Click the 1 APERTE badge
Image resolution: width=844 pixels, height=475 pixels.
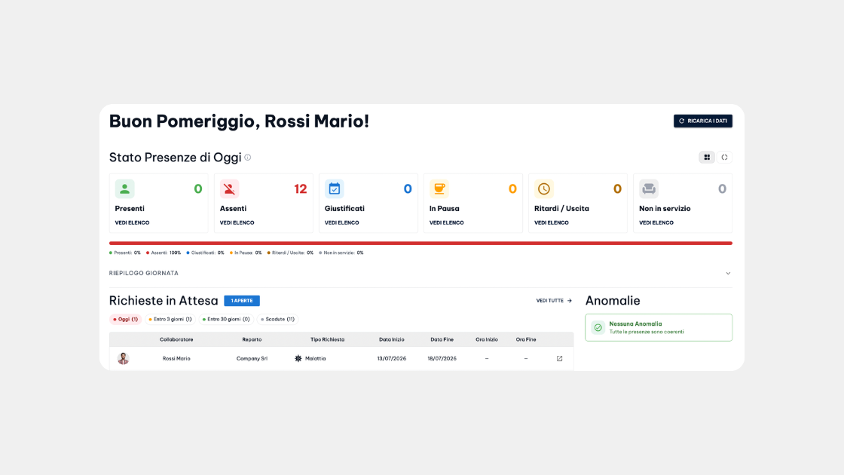242,301
